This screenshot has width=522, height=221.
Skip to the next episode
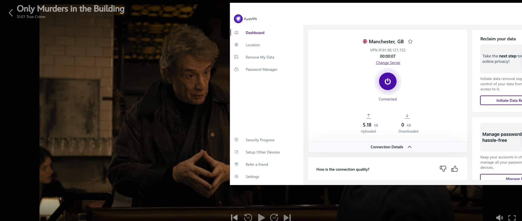pos(287,217)
